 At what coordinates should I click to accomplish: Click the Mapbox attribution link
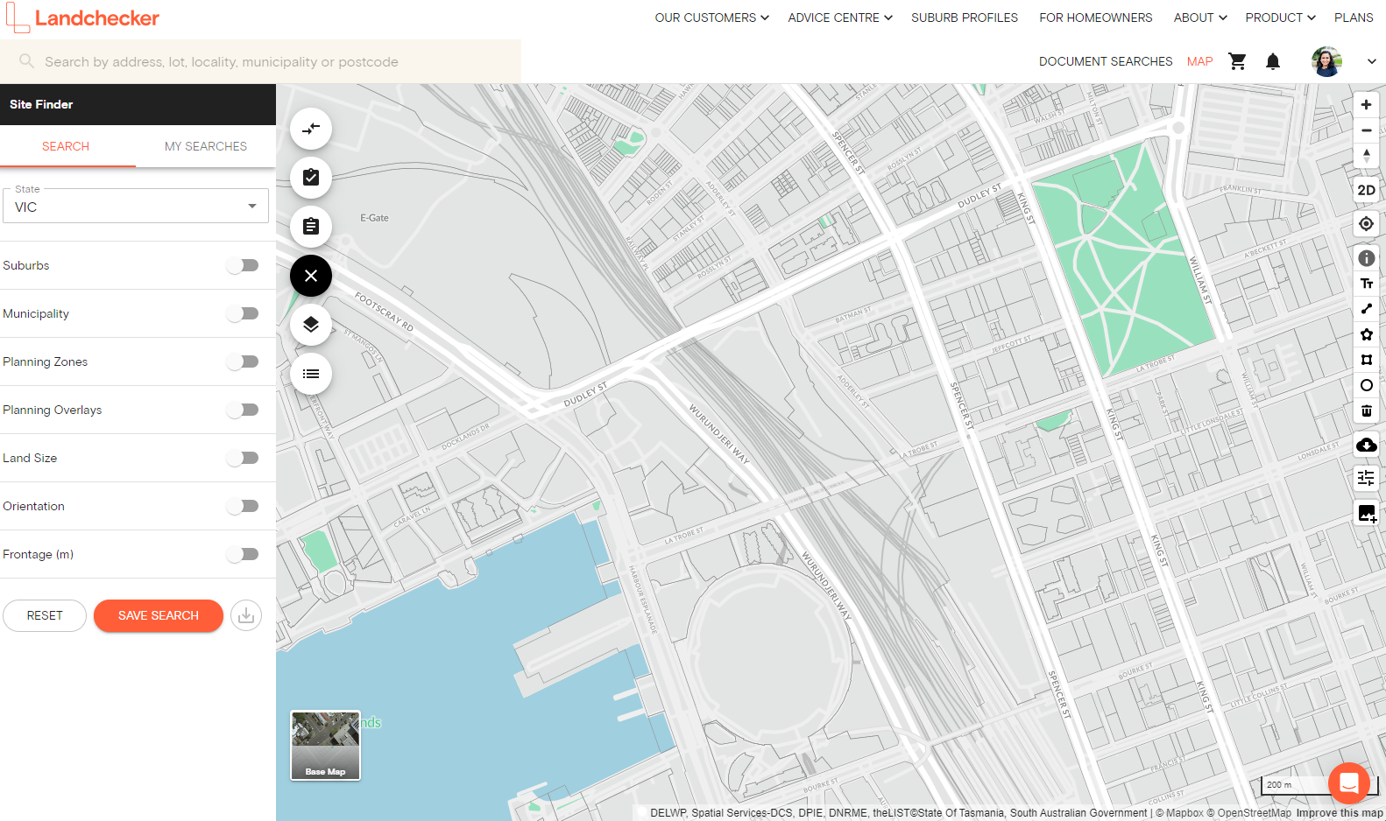1179,813
